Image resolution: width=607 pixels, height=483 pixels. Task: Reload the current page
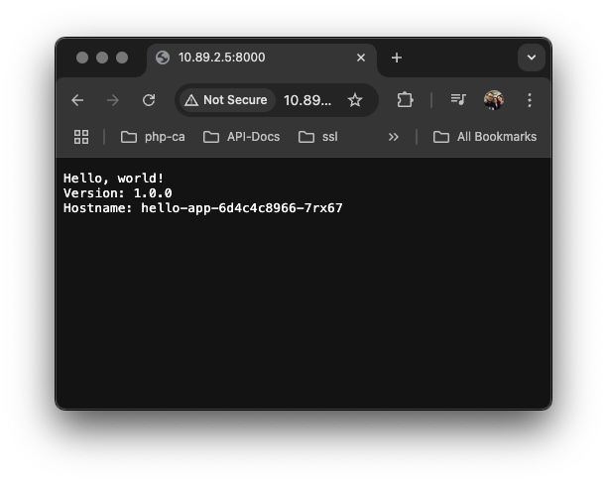pos(149,100)
